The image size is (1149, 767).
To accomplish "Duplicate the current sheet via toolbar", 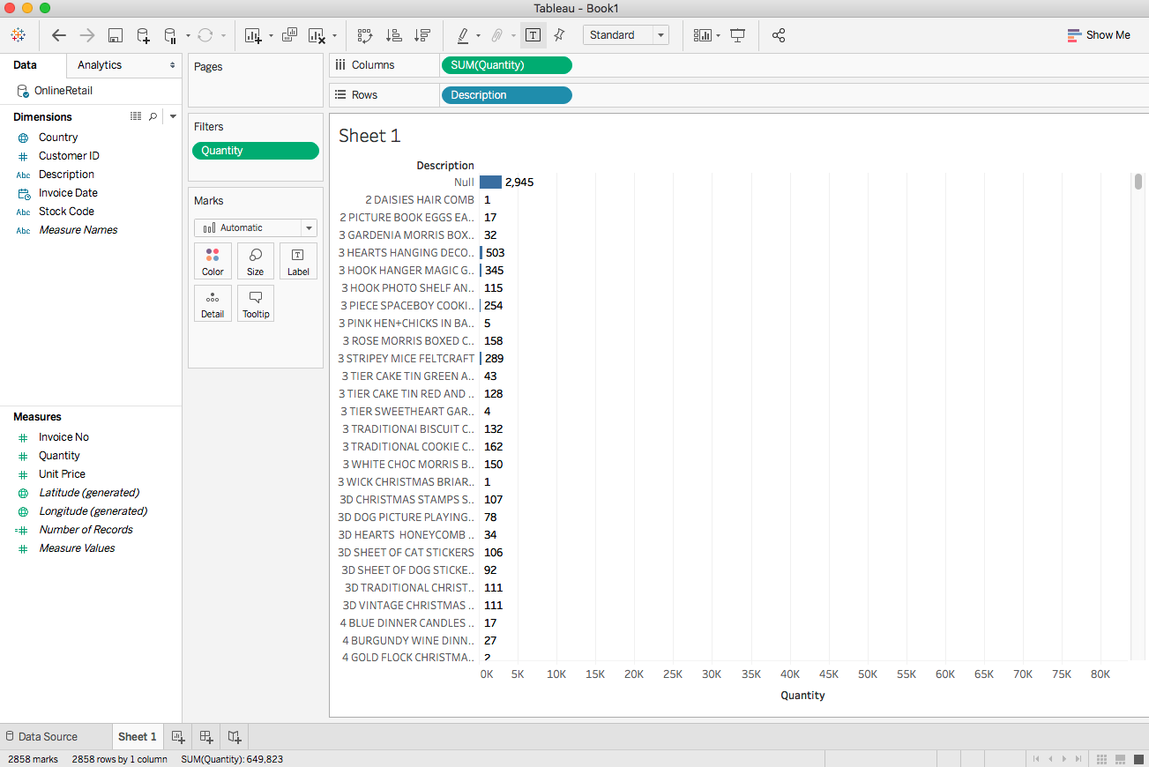I will click(x=289, y=34).
